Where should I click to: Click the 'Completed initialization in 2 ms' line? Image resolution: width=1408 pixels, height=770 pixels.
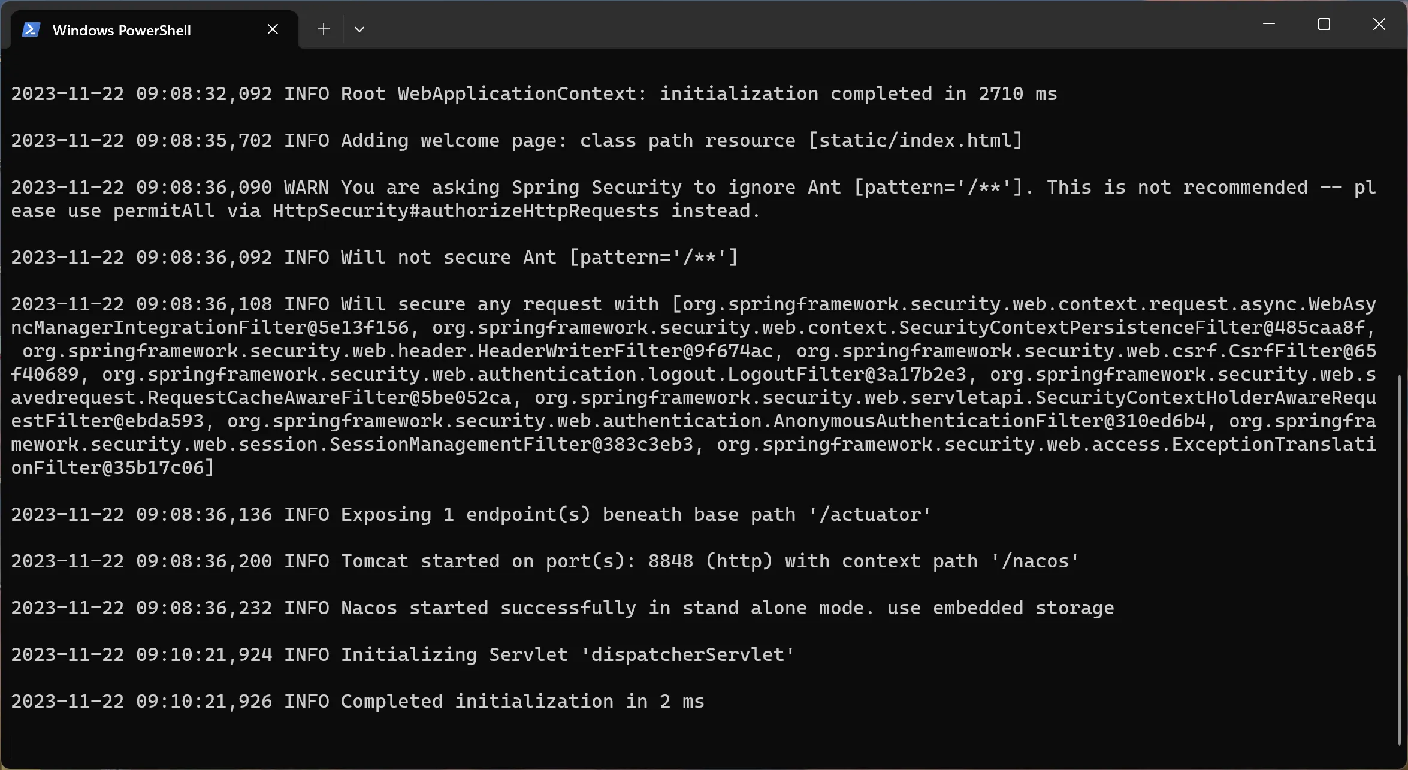522,702
